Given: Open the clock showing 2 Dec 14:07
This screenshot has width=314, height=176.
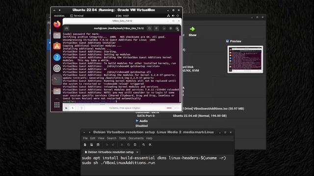Looking at the screenshot, I should coord(122,16).
